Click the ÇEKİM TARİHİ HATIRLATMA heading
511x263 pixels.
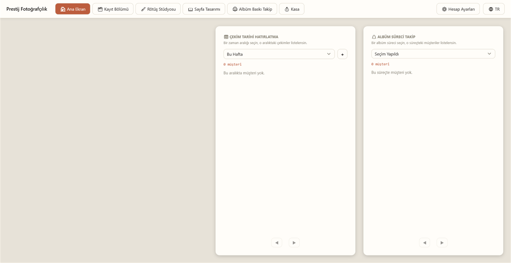coord(254,37)
